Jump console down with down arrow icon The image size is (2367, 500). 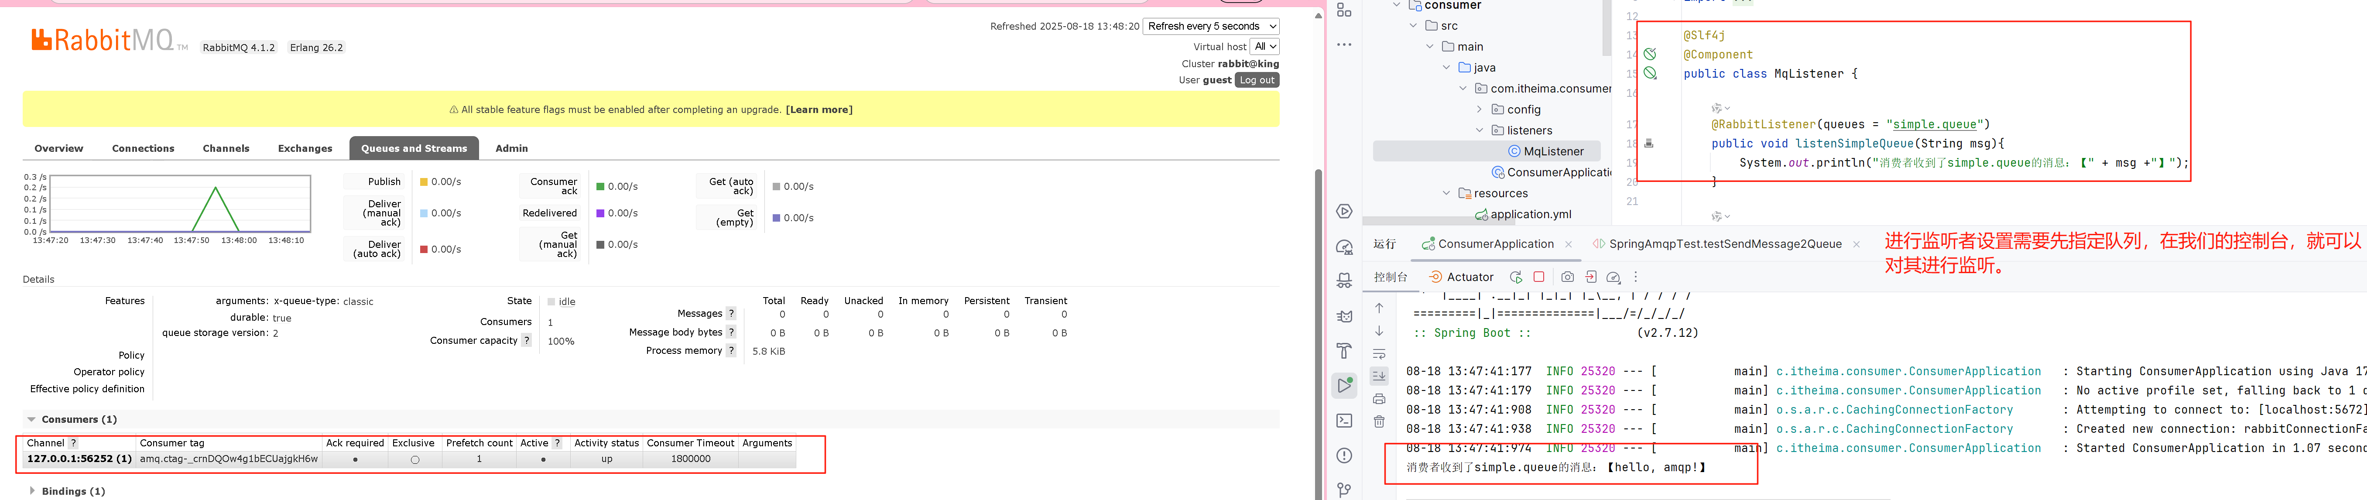tap(1379, 331)
